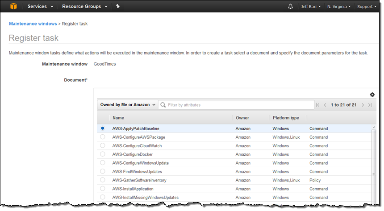Viewport: 384px width, 211px height.
Task: Jump to last page of documents
Action: coord(370,105)
